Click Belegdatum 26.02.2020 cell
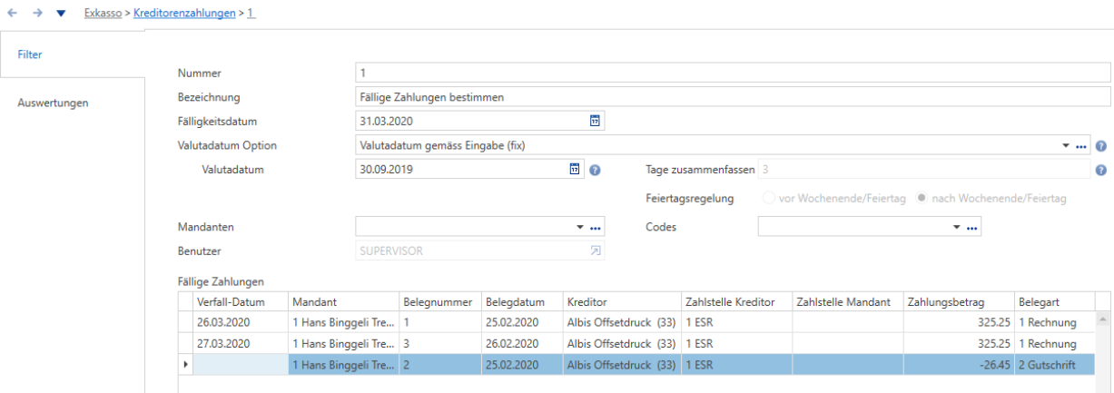 pos(521,344)
